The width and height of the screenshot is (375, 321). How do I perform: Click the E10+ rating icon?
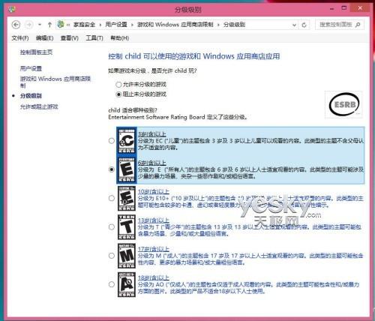(x=127, y=198)
